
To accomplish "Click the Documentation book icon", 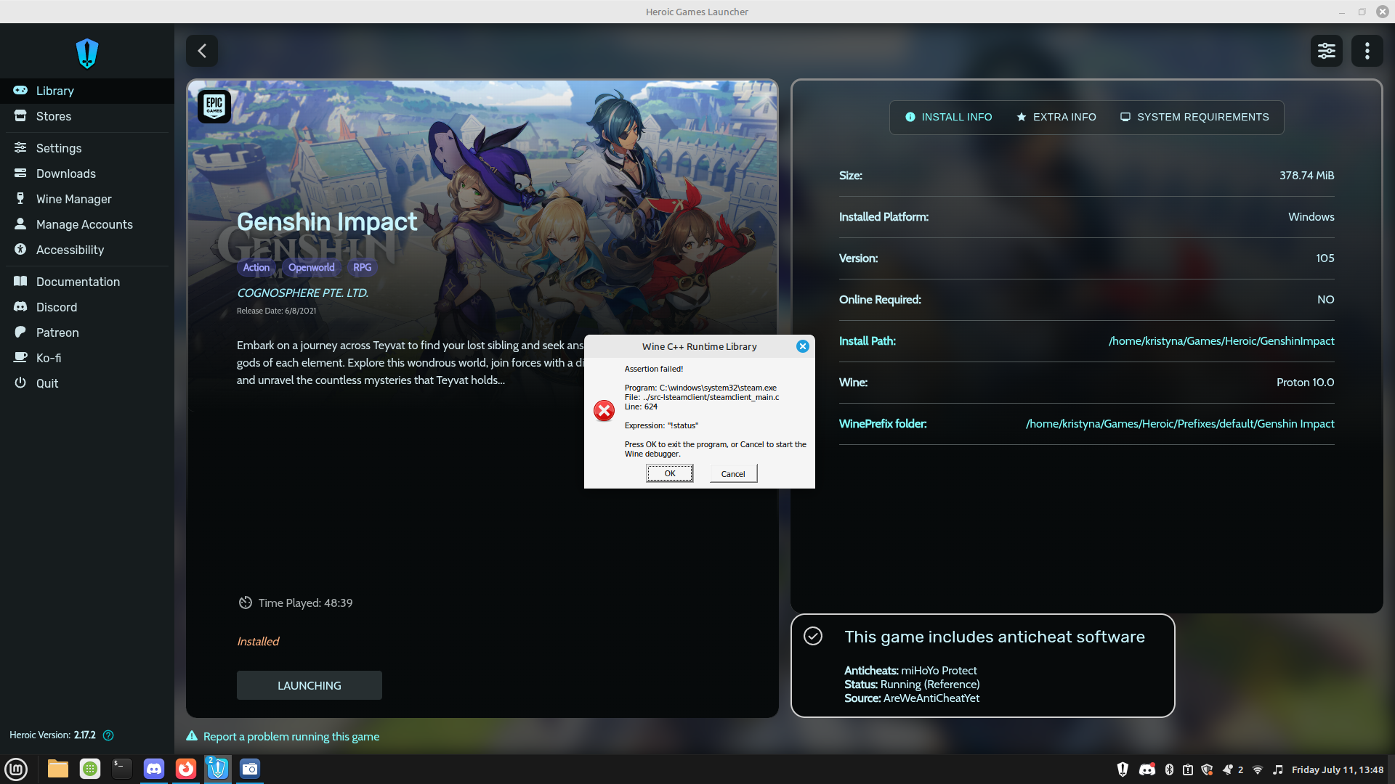I will 20,281.
